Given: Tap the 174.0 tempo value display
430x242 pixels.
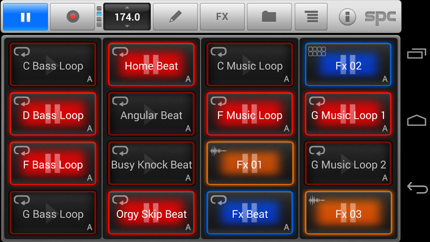Looking at the screenshot, I should [x=127, y=17].
